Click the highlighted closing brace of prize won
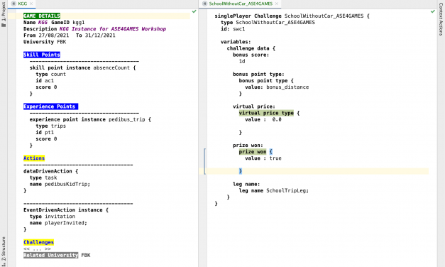 point(241,171)
